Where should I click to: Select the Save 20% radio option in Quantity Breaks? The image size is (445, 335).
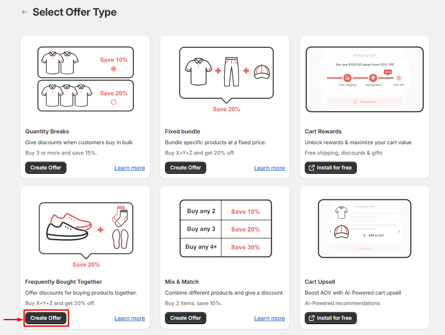pos(114,102)
